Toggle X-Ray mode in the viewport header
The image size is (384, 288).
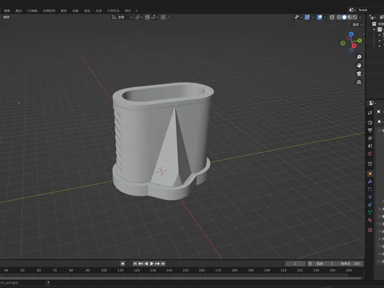pos(332,17)
